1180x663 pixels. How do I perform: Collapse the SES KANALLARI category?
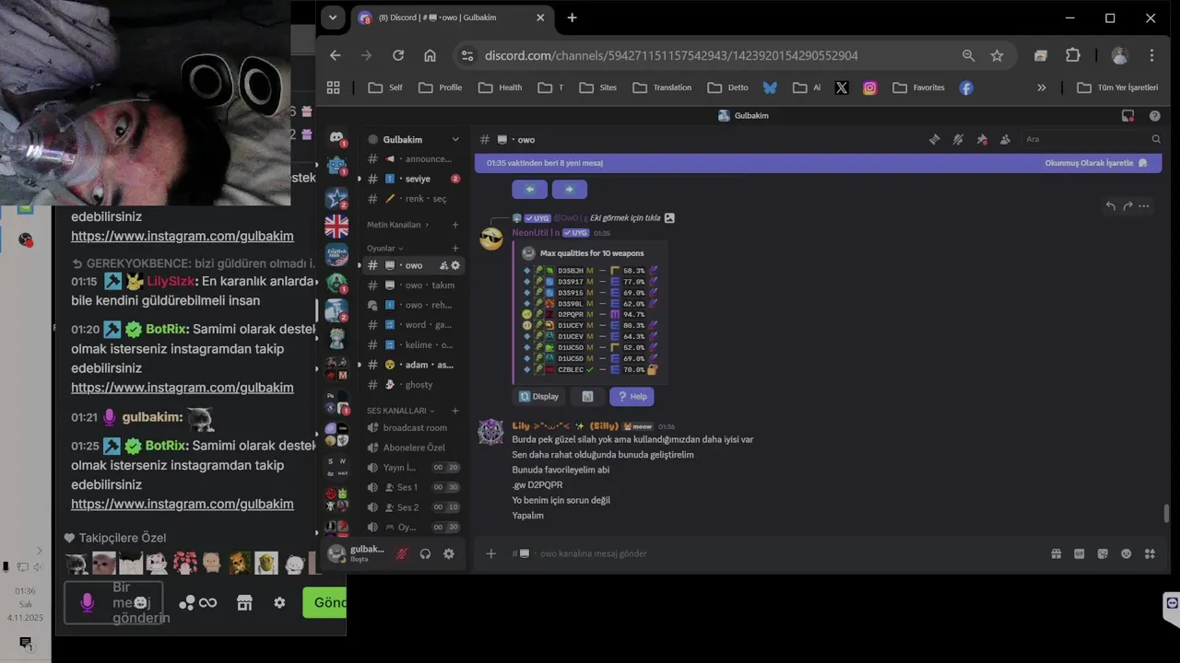400,411
